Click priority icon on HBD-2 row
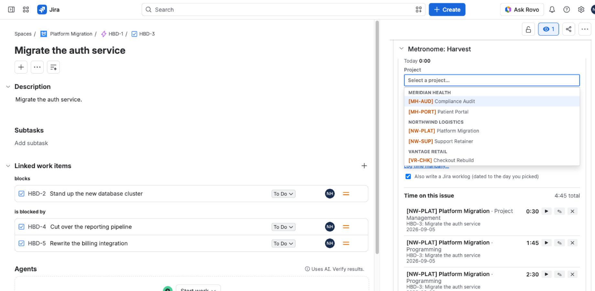This screenshot has height=291, width=595. point(346,194)
